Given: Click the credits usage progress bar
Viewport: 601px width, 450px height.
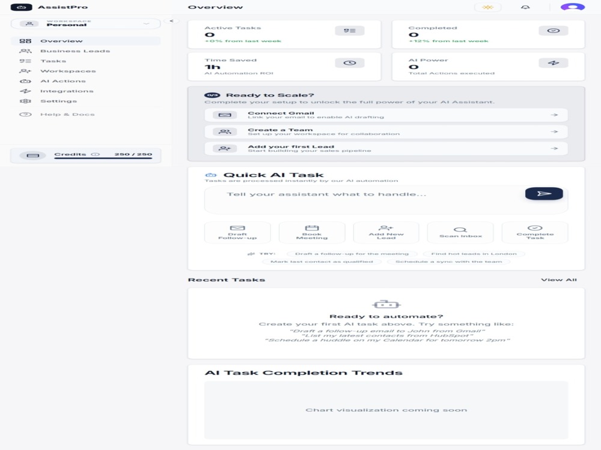Looking at the screenshot, I should 103,158.
